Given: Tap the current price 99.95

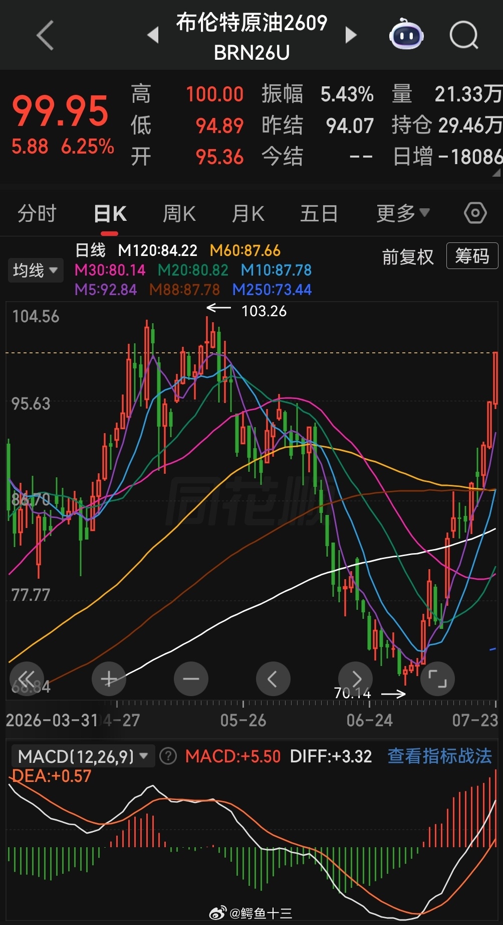Looking at the screenshot, I should click(60, 111).
